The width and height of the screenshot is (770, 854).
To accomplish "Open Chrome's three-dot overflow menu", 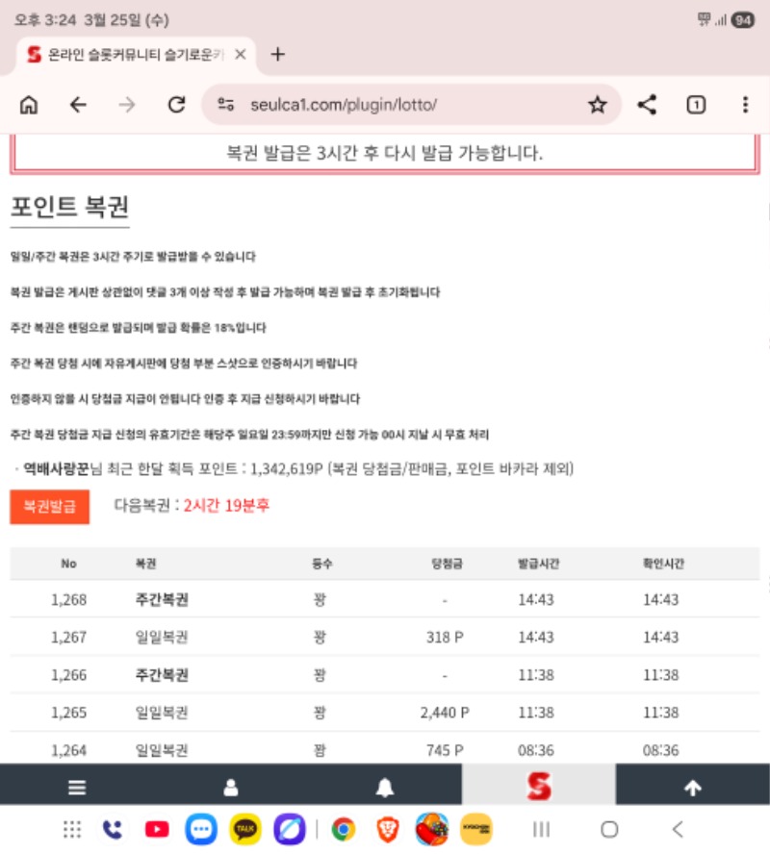I will [x=745, y=105].
